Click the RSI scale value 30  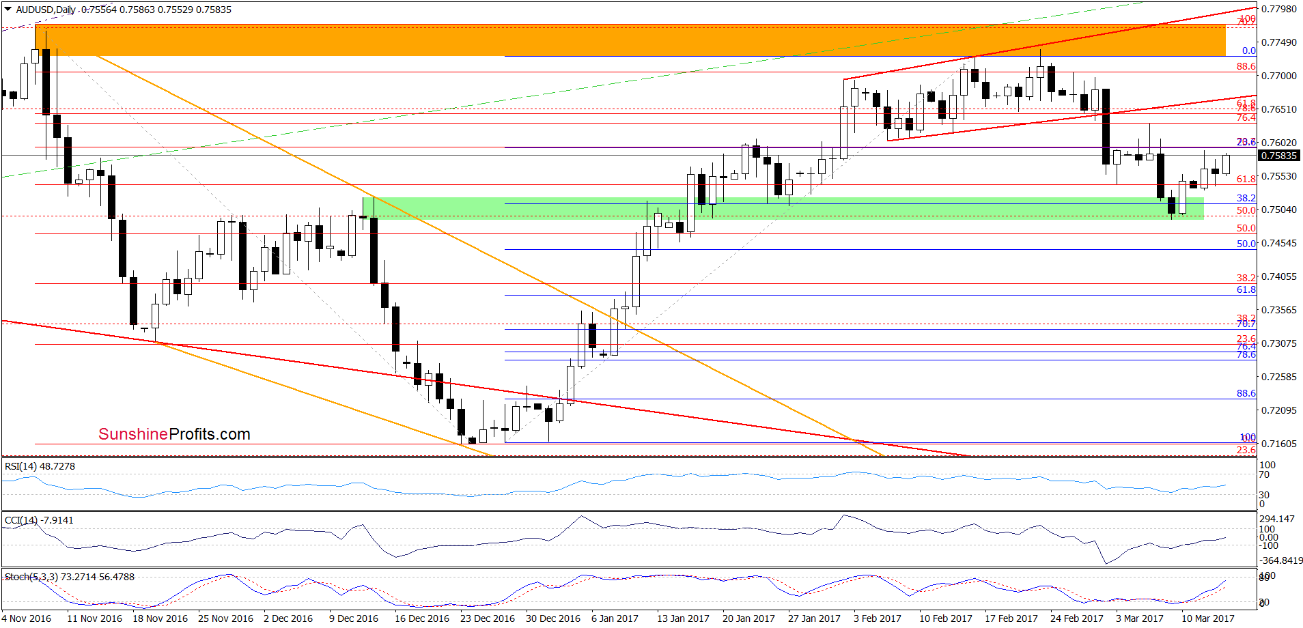coord(1265,495)
